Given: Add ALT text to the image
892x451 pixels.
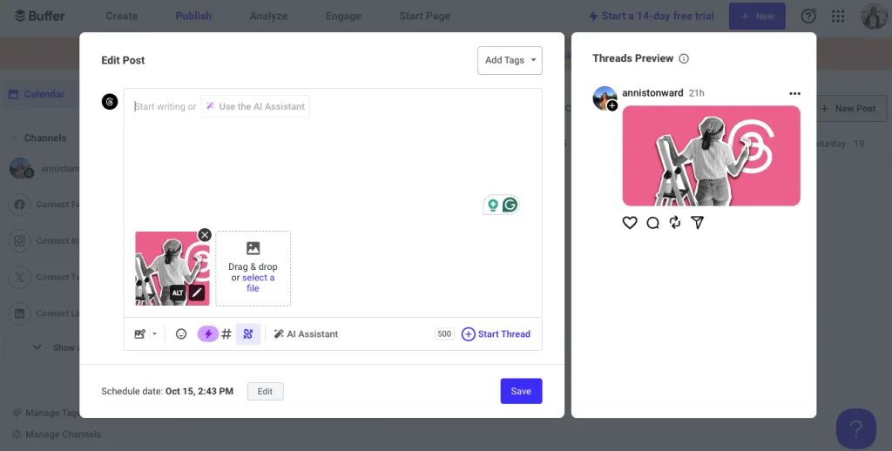Looking at the screenshot, I should click(178, 293).
